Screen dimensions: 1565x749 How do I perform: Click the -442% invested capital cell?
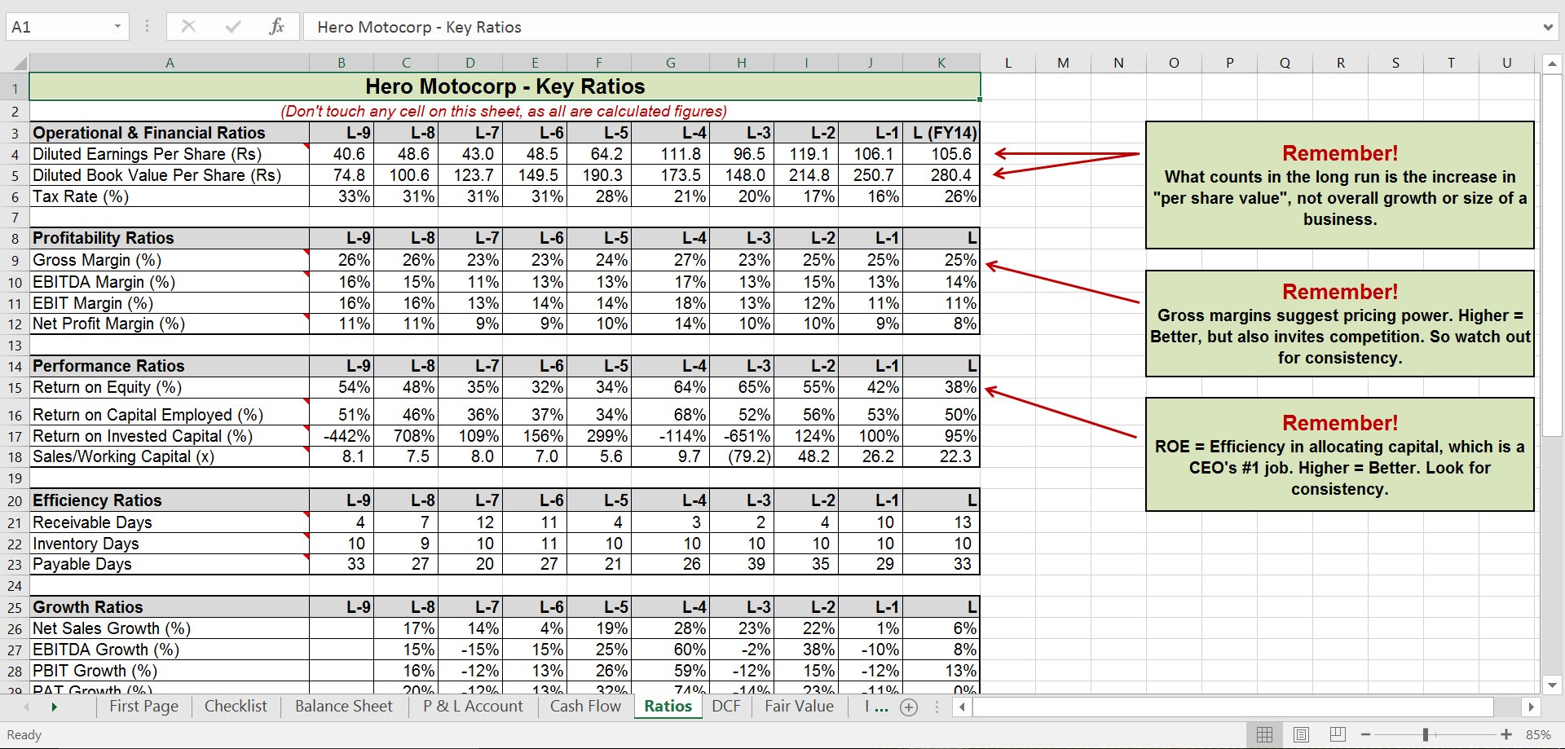[342, 436]
